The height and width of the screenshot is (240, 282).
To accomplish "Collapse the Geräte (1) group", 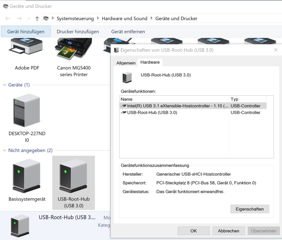I will [5, 85].
